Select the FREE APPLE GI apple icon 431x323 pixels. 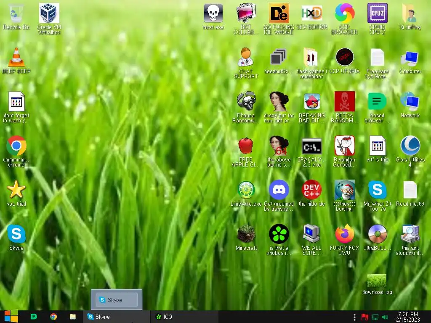(246, 146)
